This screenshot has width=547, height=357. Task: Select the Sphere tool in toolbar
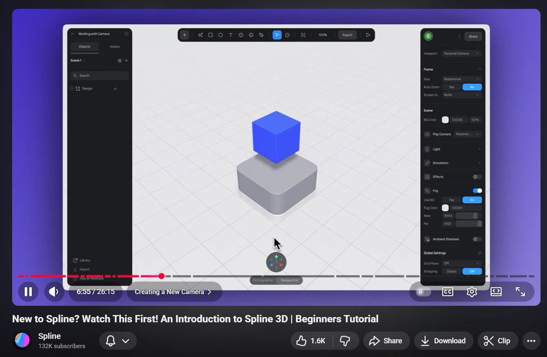point(251,35)
